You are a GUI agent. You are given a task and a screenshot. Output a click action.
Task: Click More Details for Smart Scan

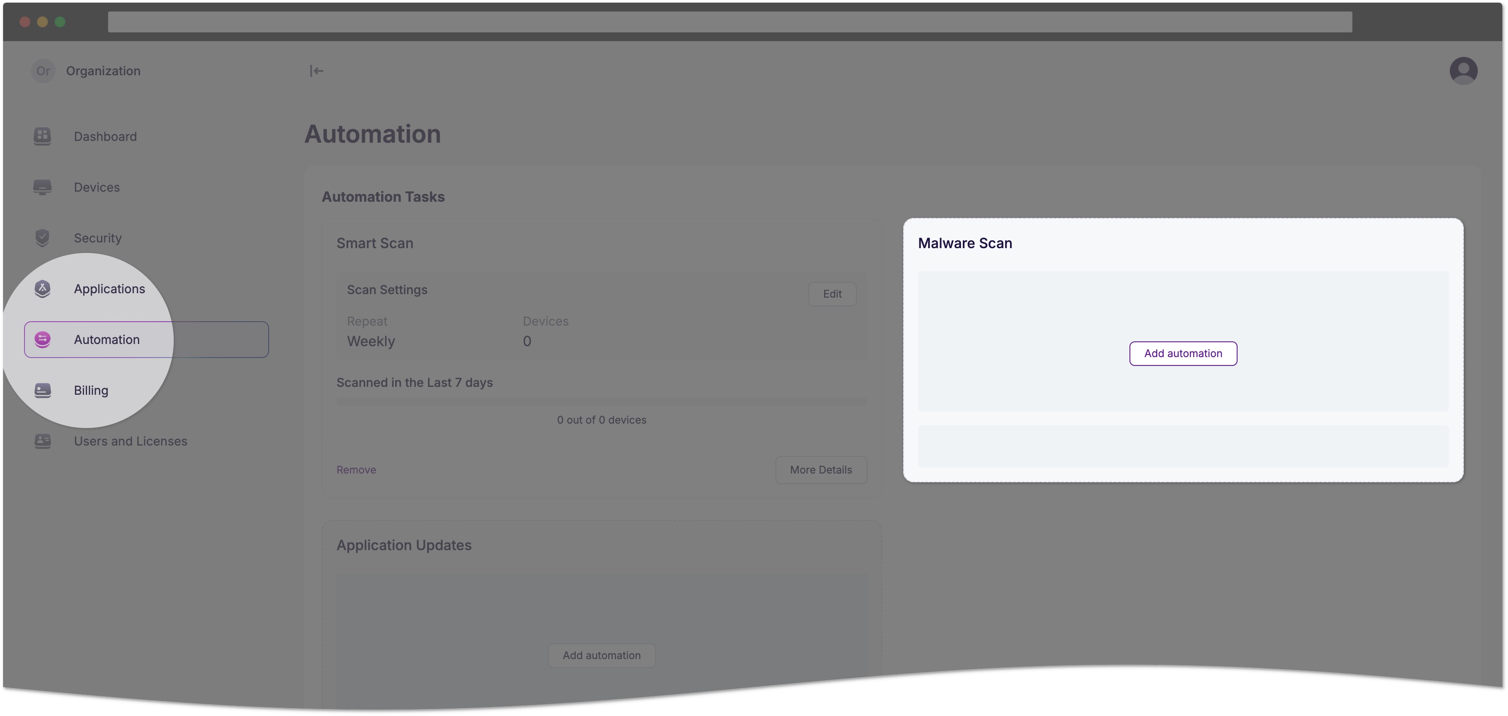point(821,470)
